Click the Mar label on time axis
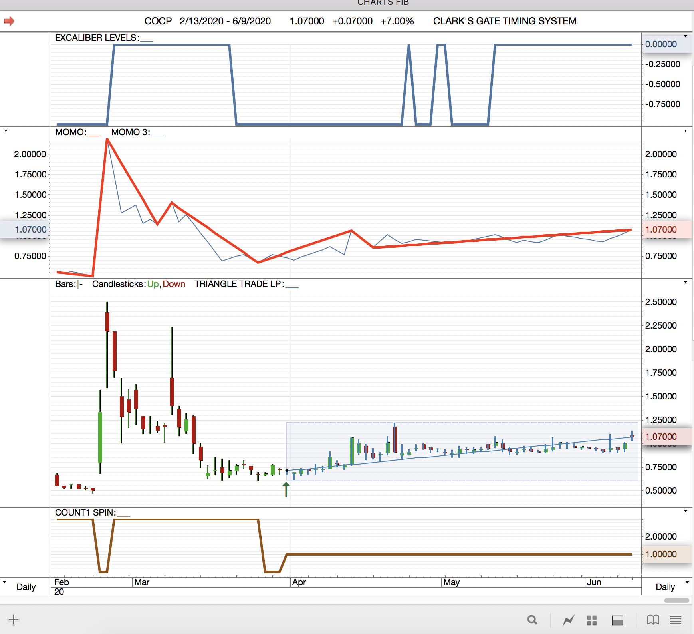Image resolution: width=694 pixels, height=634 pixels. click(x=142, y=582)
